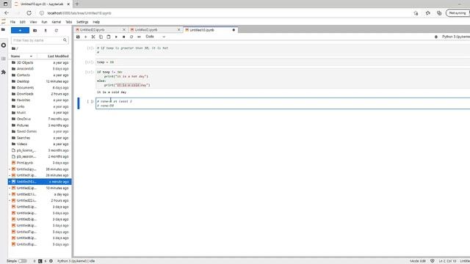Image resolution: width=470 pixels, height=264 pixels.
Task: Open the Kernel menu
Action: tap(56, 22)
